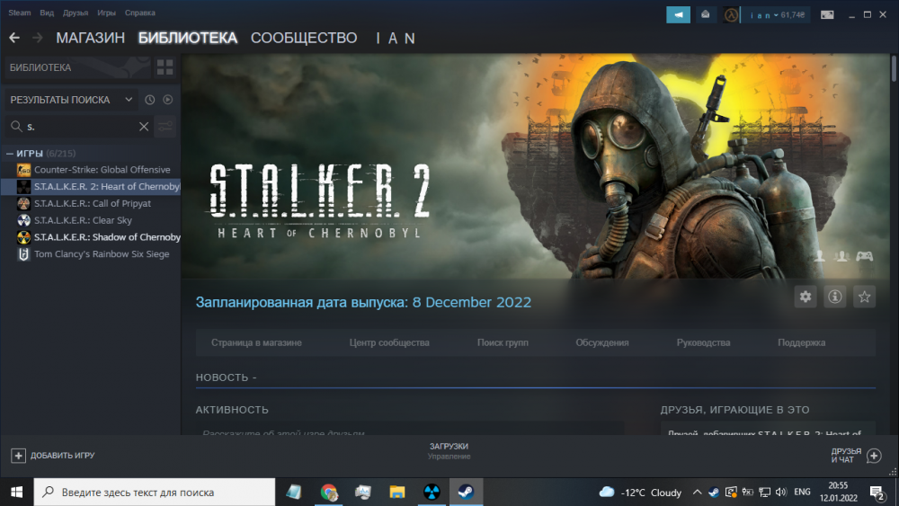899x506 pixels.
Task: Open the notification center icon
Action: 877,493
